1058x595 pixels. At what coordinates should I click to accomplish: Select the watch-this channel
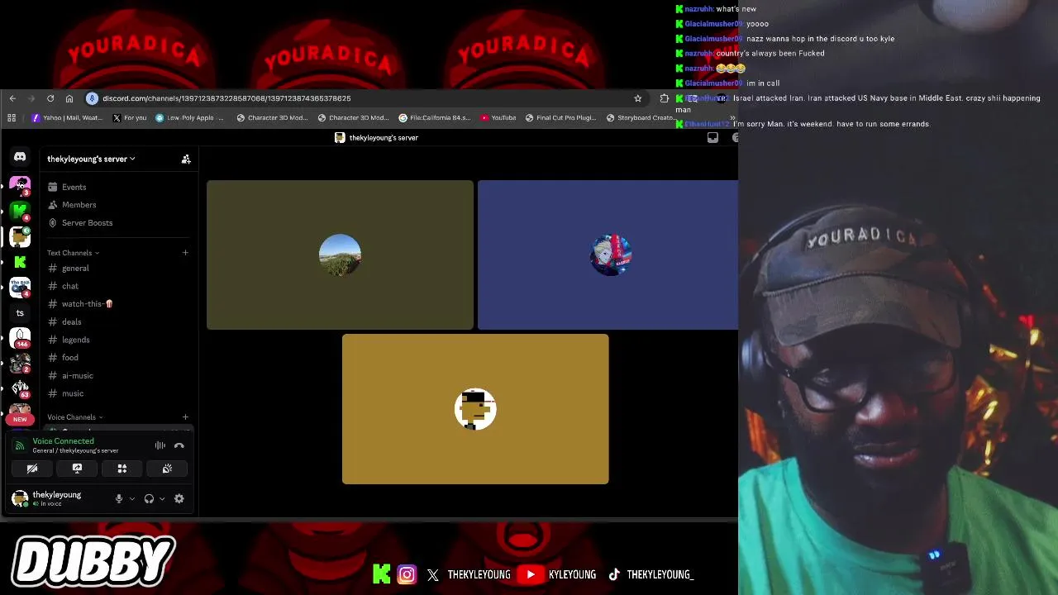(118, 304)
